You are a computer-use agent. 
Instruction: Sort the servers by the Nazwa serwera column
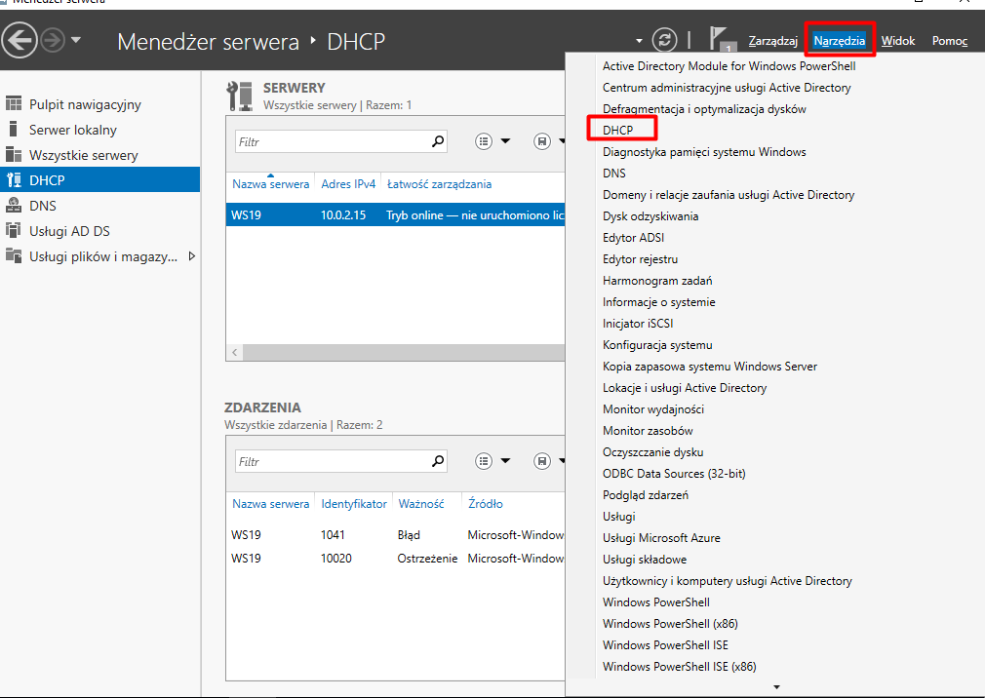[x=270, y=184]
